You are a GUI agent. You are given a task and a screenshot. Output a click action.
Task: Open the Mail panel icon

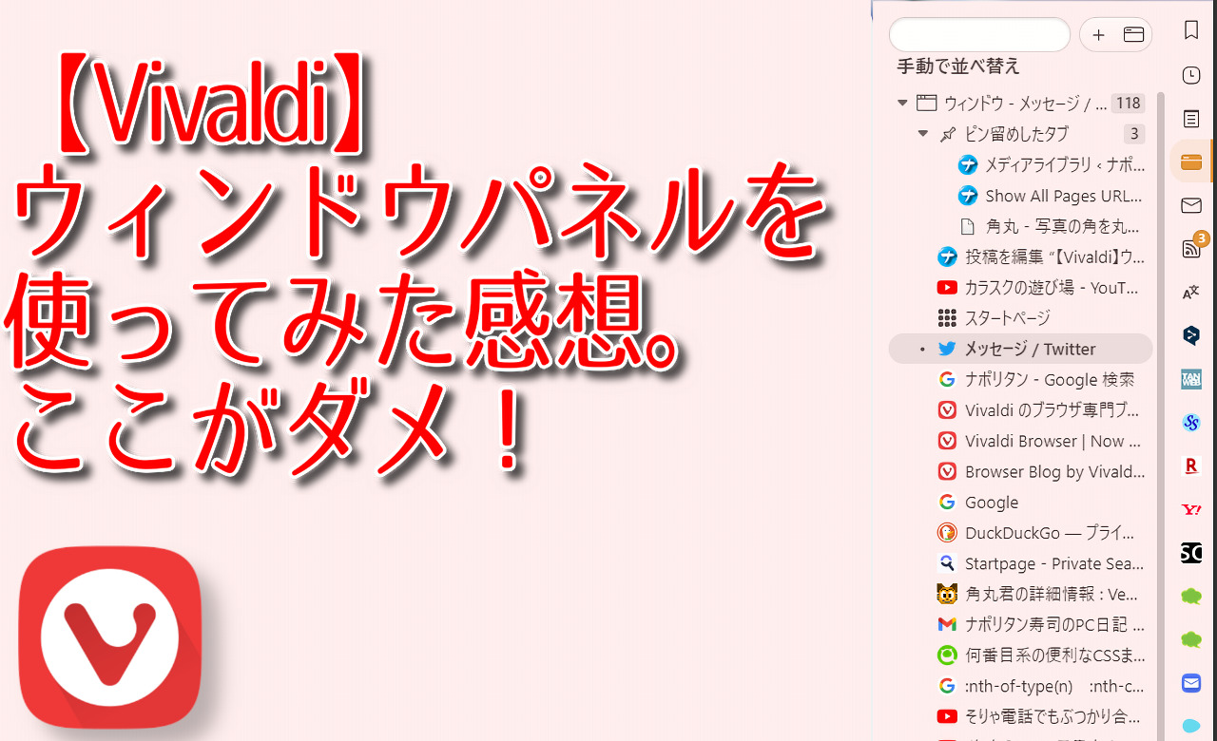click(1190, 205)
